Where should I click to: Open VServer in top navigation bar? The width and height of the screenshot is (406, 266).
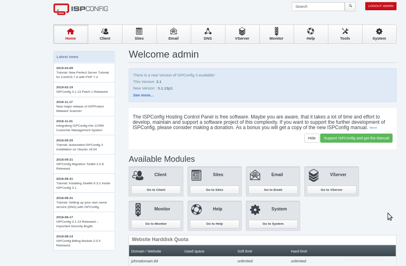[x=242, y=34]
